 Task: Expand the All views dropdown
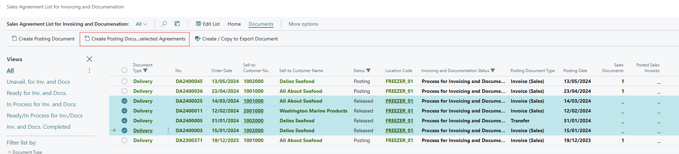pos(141,24)
